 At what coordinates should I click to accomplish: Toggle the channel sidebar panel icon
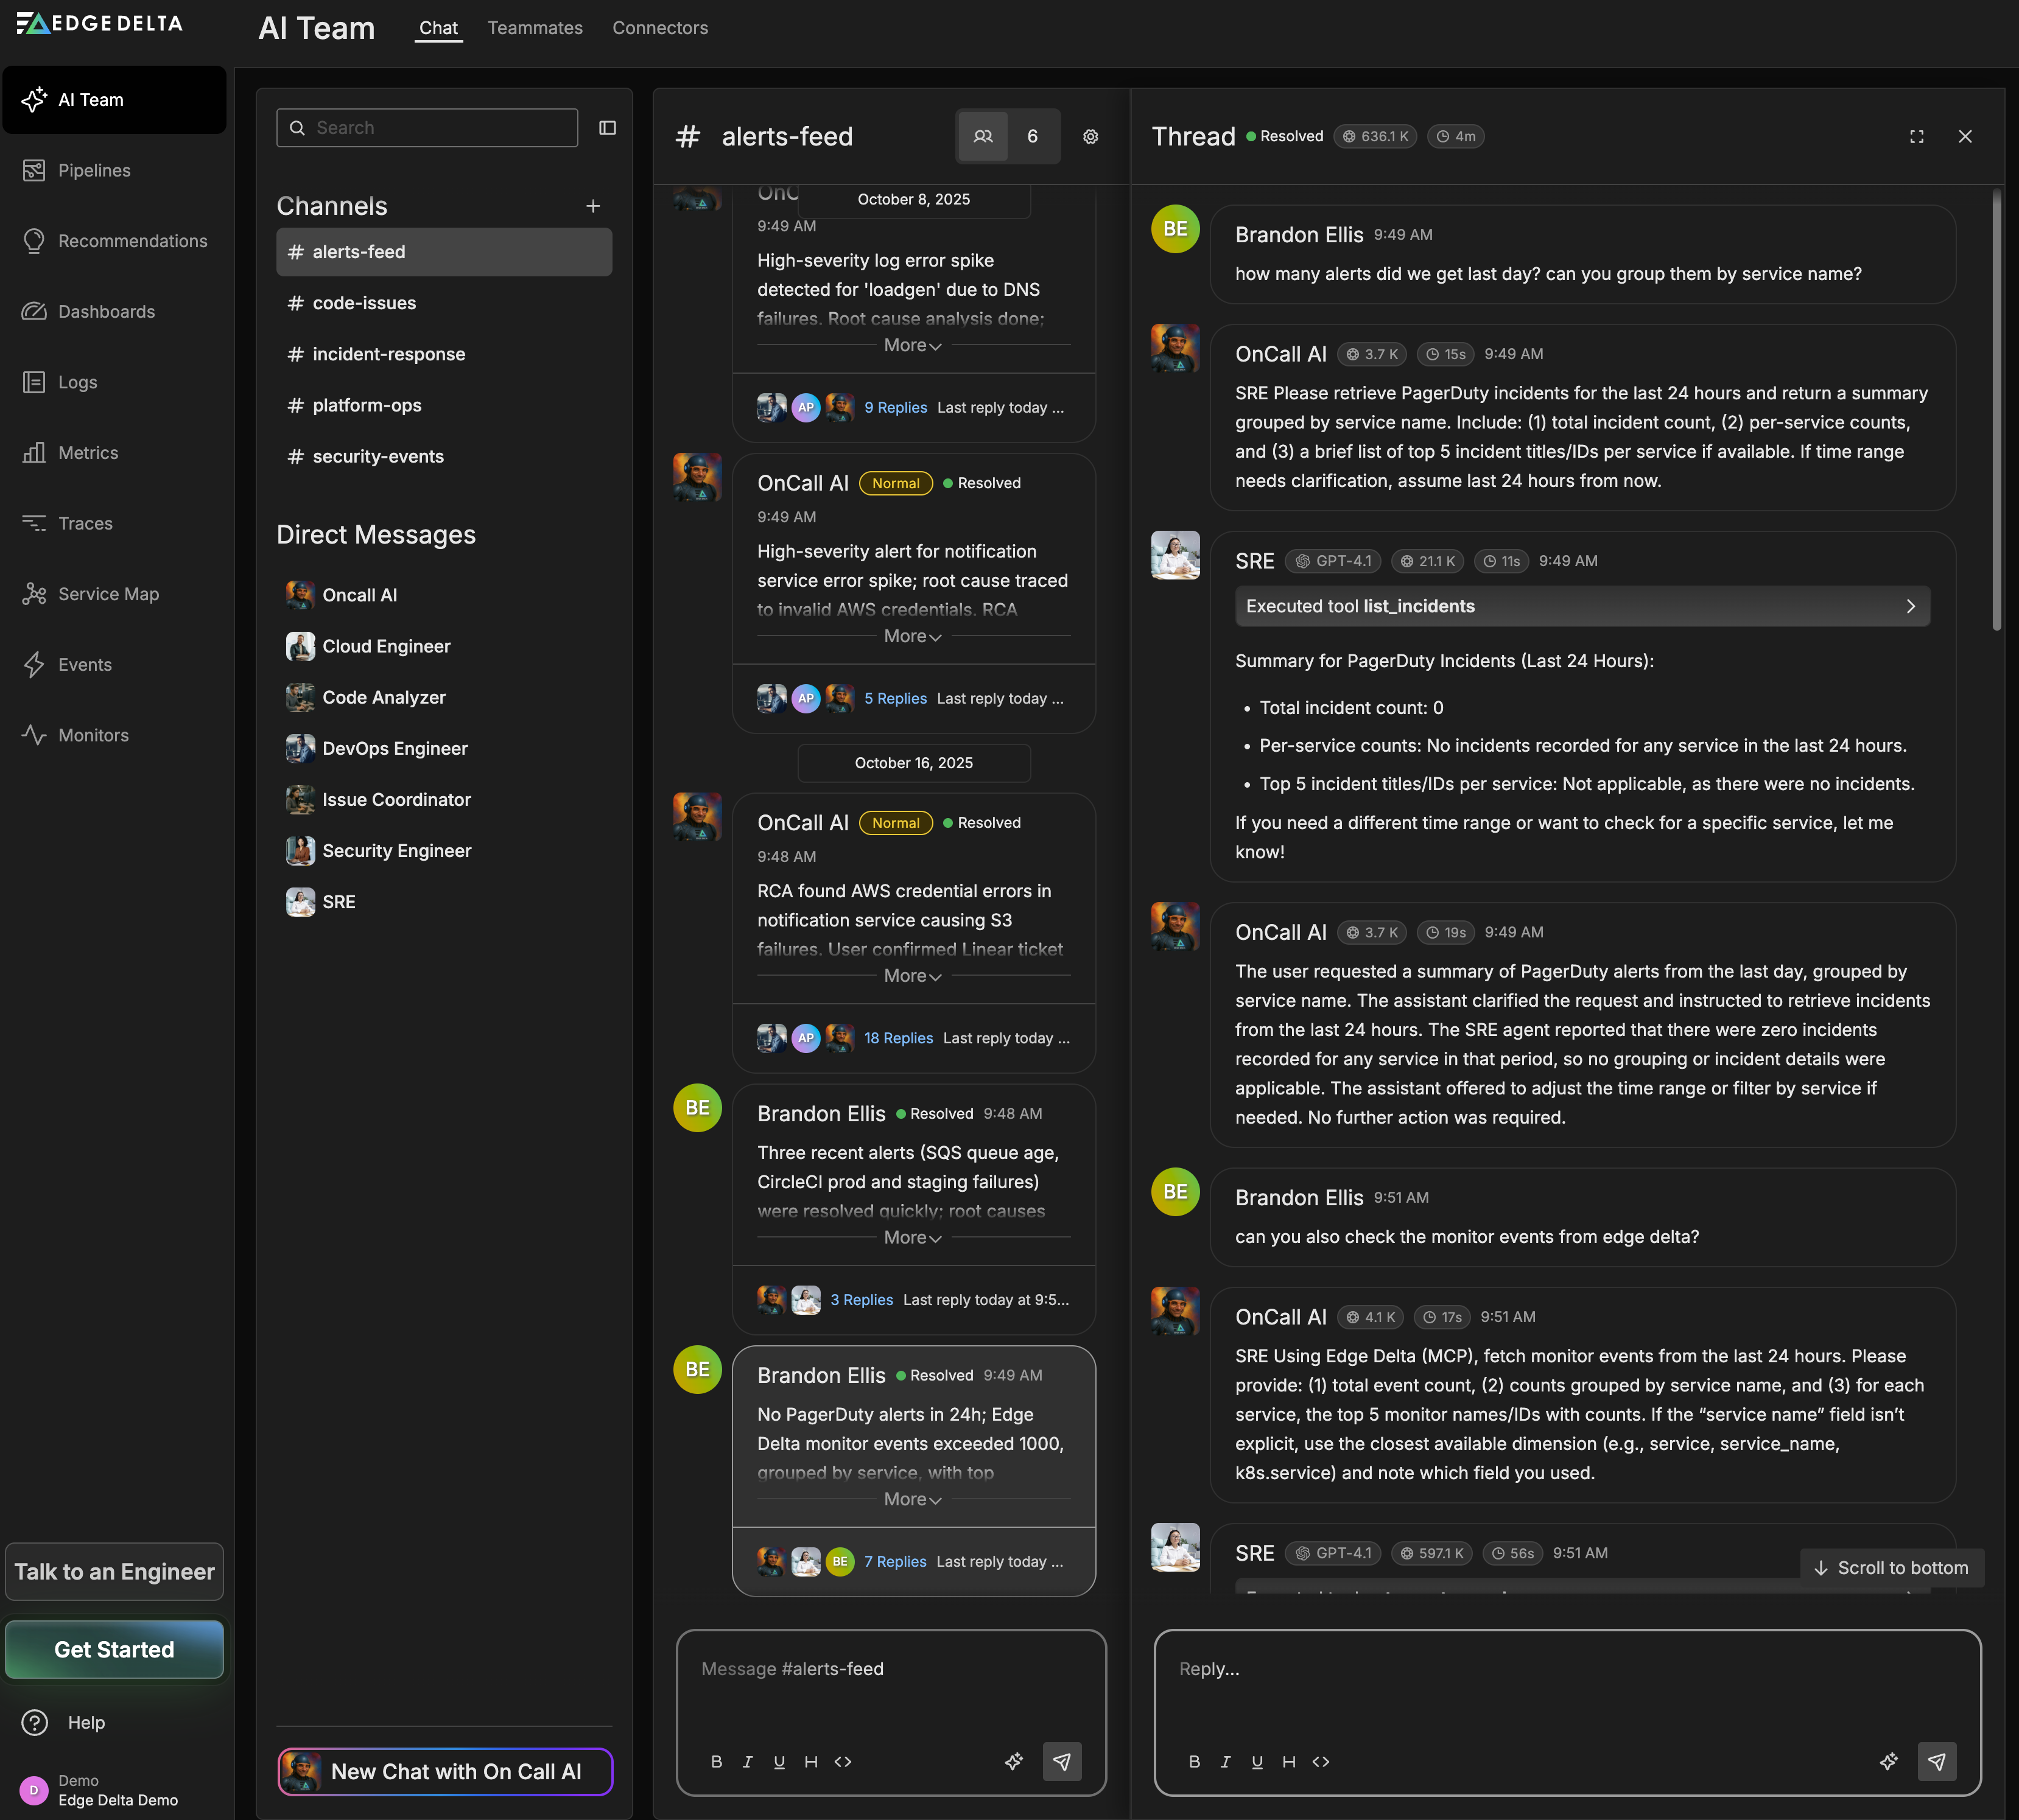pos(607,128)
